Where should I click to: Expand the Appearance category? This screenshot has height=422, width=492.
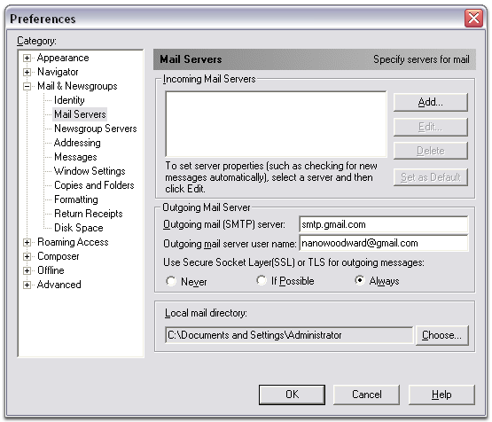point(27,58)
